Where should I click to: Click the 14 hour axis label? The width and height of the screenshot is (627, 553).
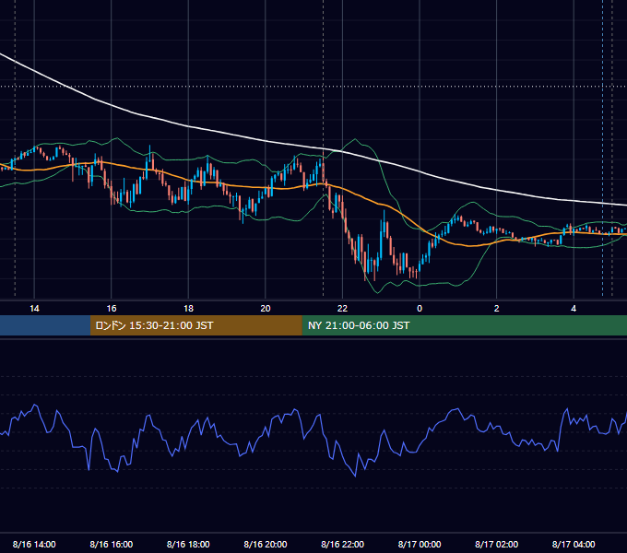pyautogui.click(x=34, y=309)
